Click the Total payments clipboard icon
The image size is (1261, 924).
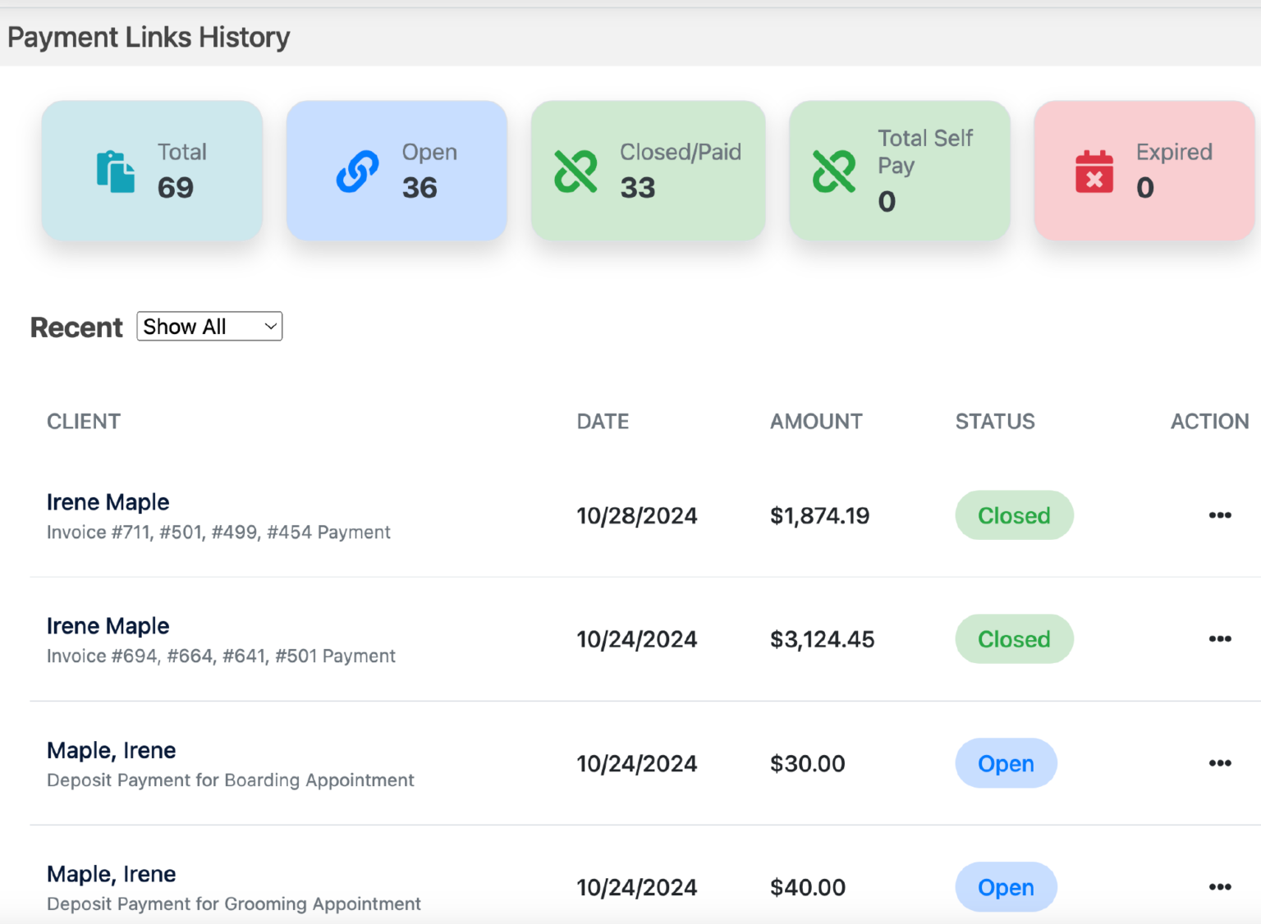[115, 170]
